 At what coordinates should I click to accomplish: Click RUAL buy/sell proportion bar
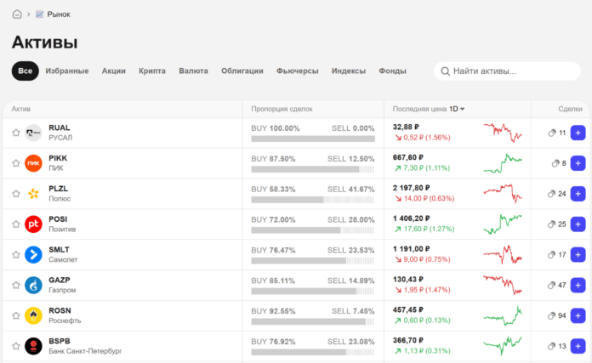pos(313,139)
